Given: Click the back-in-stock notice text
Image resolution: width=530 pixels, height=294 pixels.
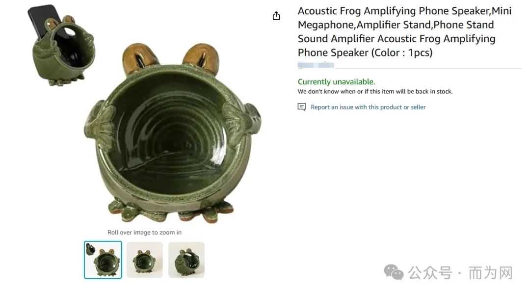Looking at the screenshot, I should coord(375,91).
